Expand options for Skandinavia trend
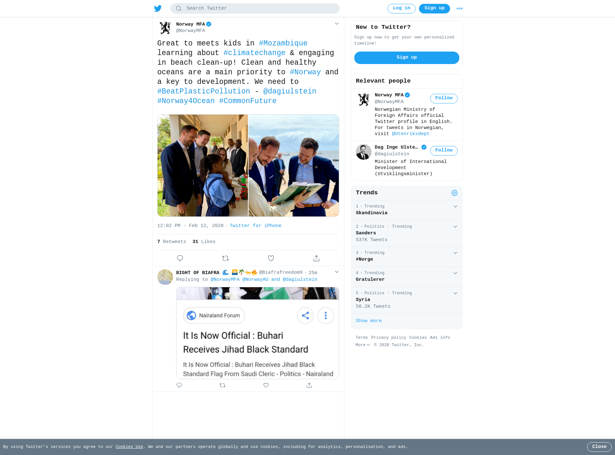 [x=455, y=207]
